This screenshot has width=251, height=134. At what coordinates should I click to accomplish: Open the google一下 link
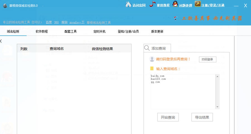(x=77, y=22)
